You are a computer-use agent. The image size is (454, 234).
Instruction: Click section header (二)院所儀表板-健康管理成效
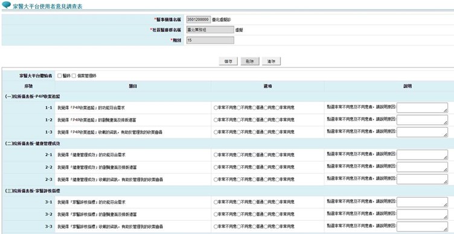pyautogui.click(x=33, y=144)
